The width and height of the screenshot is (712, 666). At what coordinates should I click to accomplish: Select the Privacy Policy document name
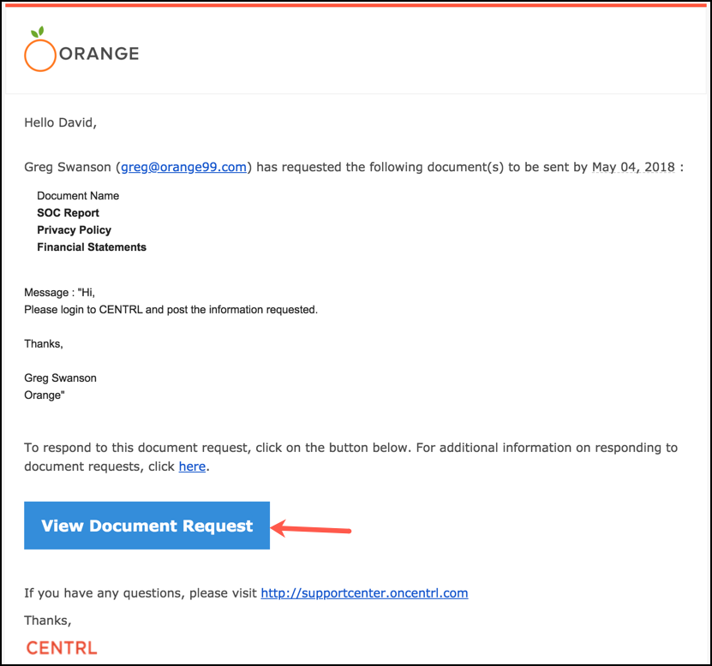[x=74, y=230]
